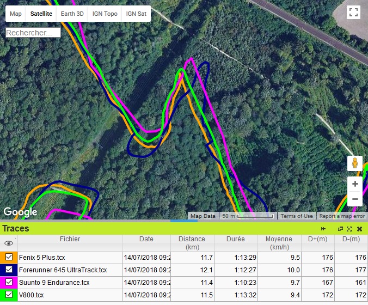The image size is (368, 305).
Task: Close the Traces panel
Action: 359,229
